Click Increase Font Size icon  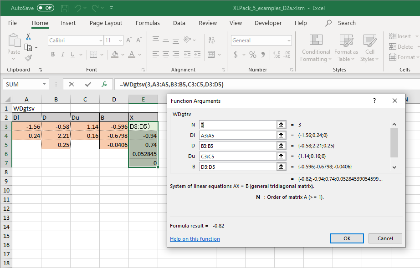click(129, 40)
